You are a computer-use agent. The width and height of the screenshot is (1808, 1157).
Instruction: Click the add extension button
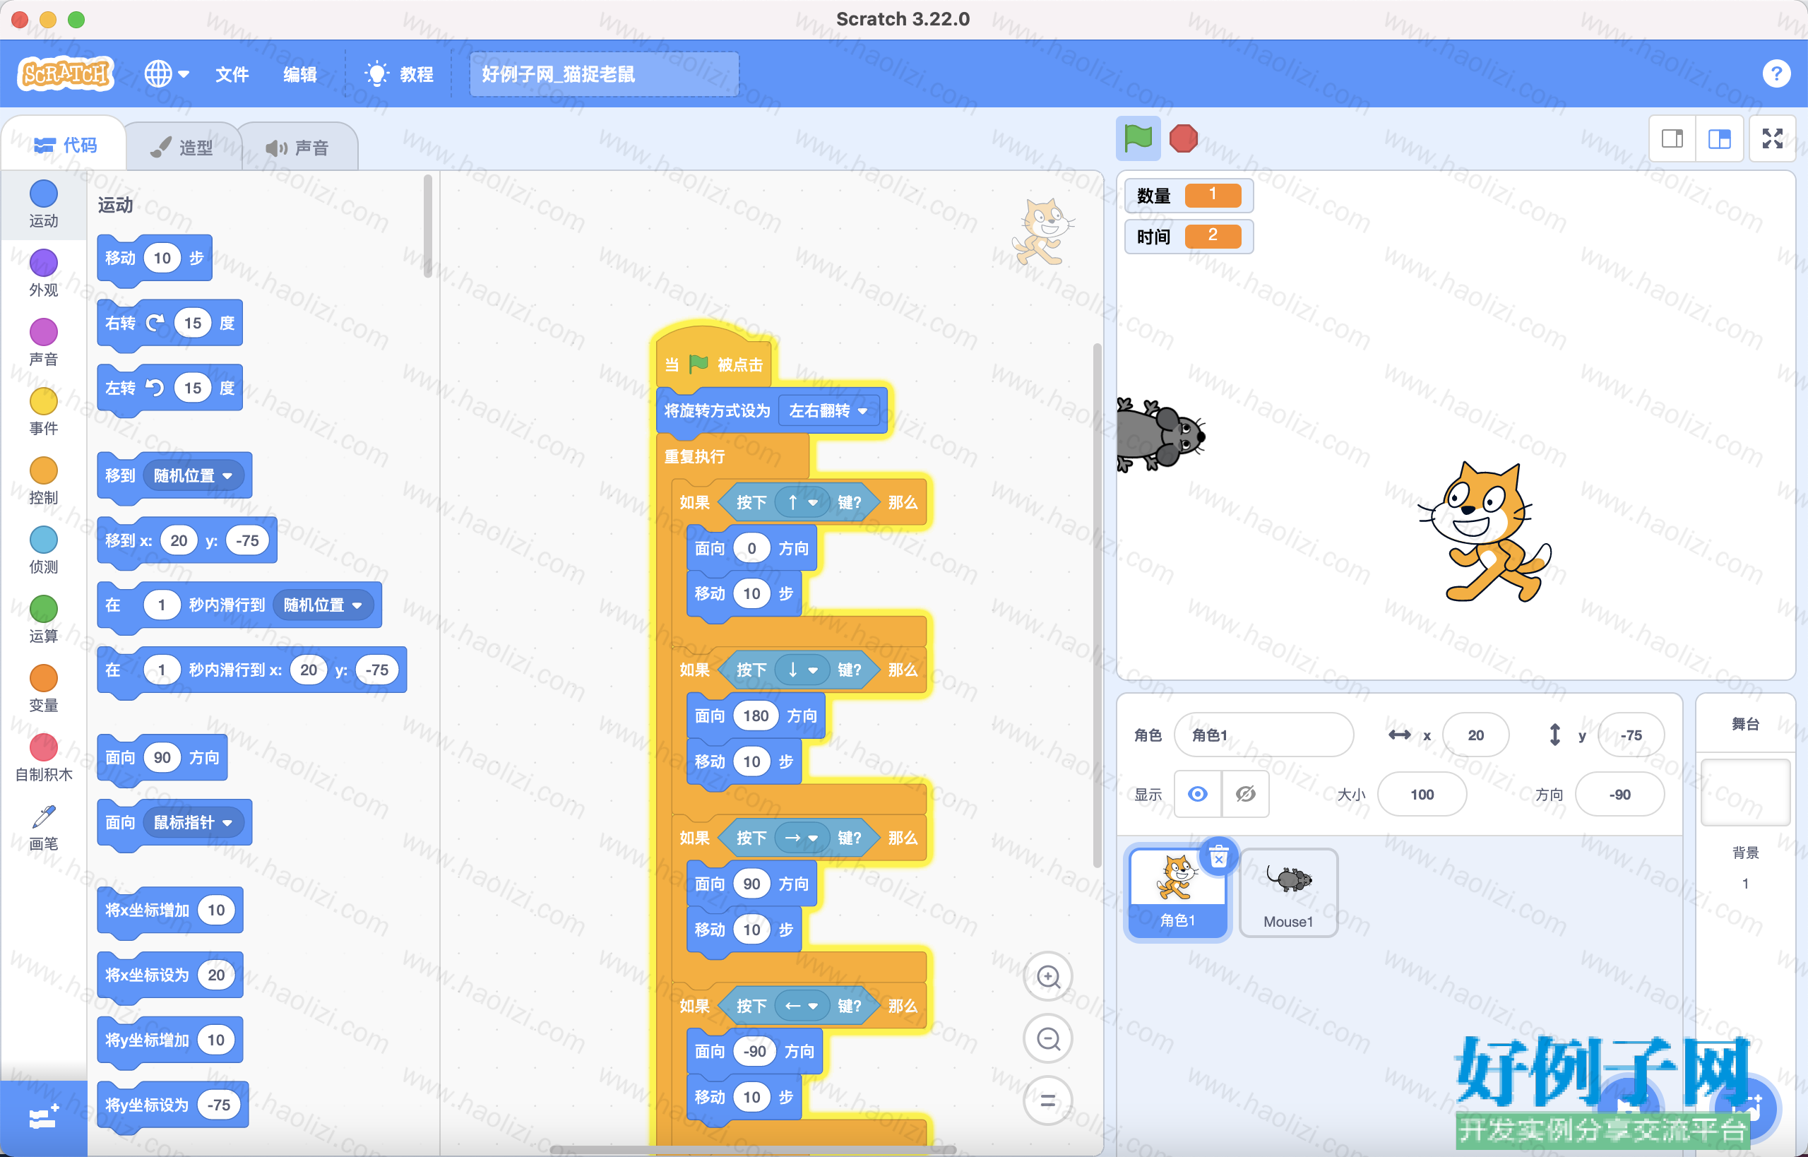click(x=44, y=1118)
